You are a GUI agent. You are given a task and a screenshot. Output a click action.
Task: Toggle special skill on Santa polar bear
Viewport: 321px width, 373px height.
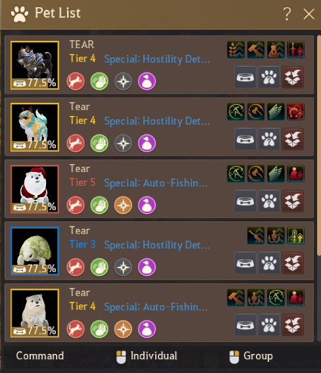[123, 205]
